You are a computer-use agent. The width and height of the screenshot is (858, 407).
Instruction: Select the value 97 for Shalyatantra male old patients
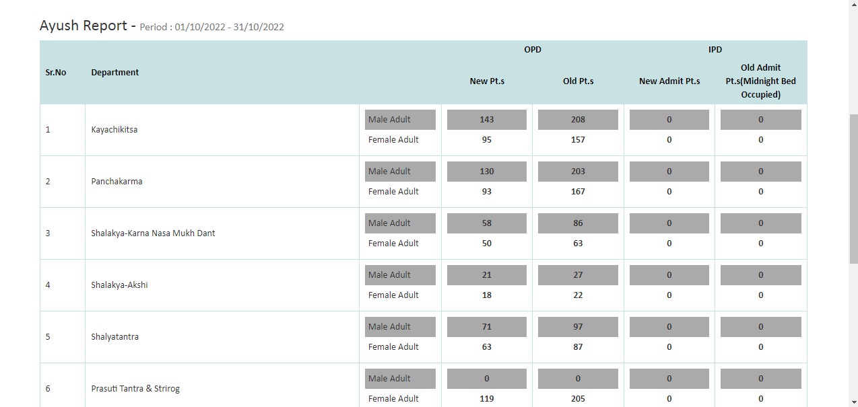coord(578,327)
